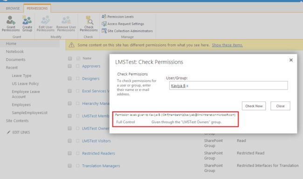Remove Kaviya B using the x
Image resolution: width=303 pixels, height=179 pixels.
pyautogui.click(x=187, y=86)
